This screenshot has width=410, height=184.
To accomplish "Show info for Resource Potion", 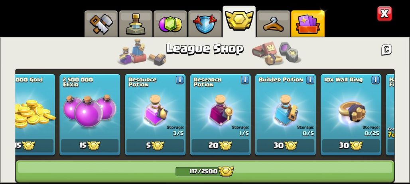I will [179, 80].
